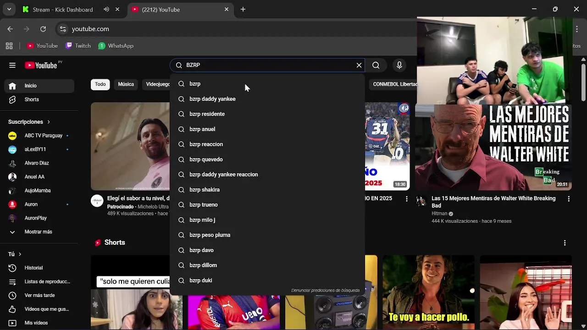Open options for Walter White video

click(569, 199)
